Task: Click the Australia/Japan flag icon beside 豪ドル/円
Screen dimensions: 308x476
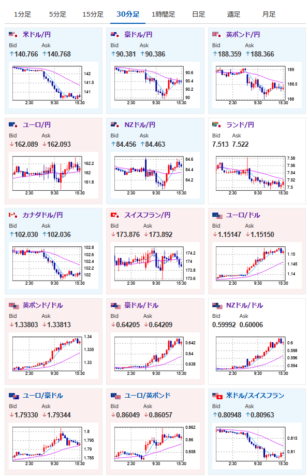Action: point(115,35)
